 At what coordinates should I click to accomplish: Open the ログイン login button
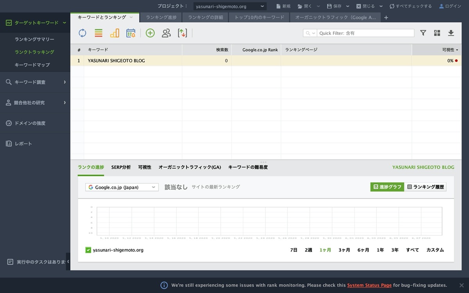[450, 6]
